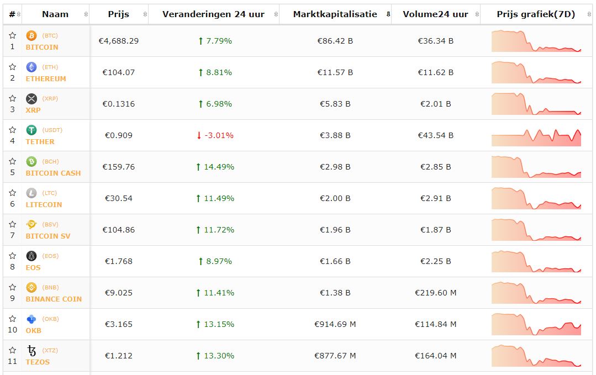This screenshot has height=375, width=596.
Task: Sort by Veranderingen 24 uur column
Action: click(213, 14)
